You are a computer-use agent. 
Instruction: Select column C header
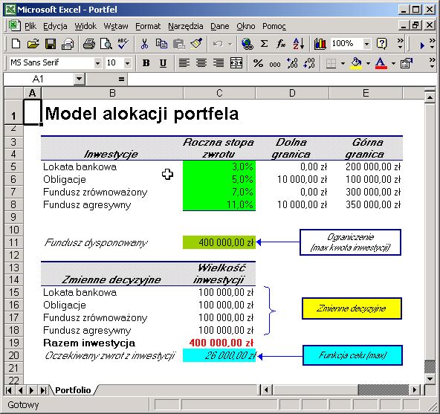pyautogui.click(x=219, y=93)
